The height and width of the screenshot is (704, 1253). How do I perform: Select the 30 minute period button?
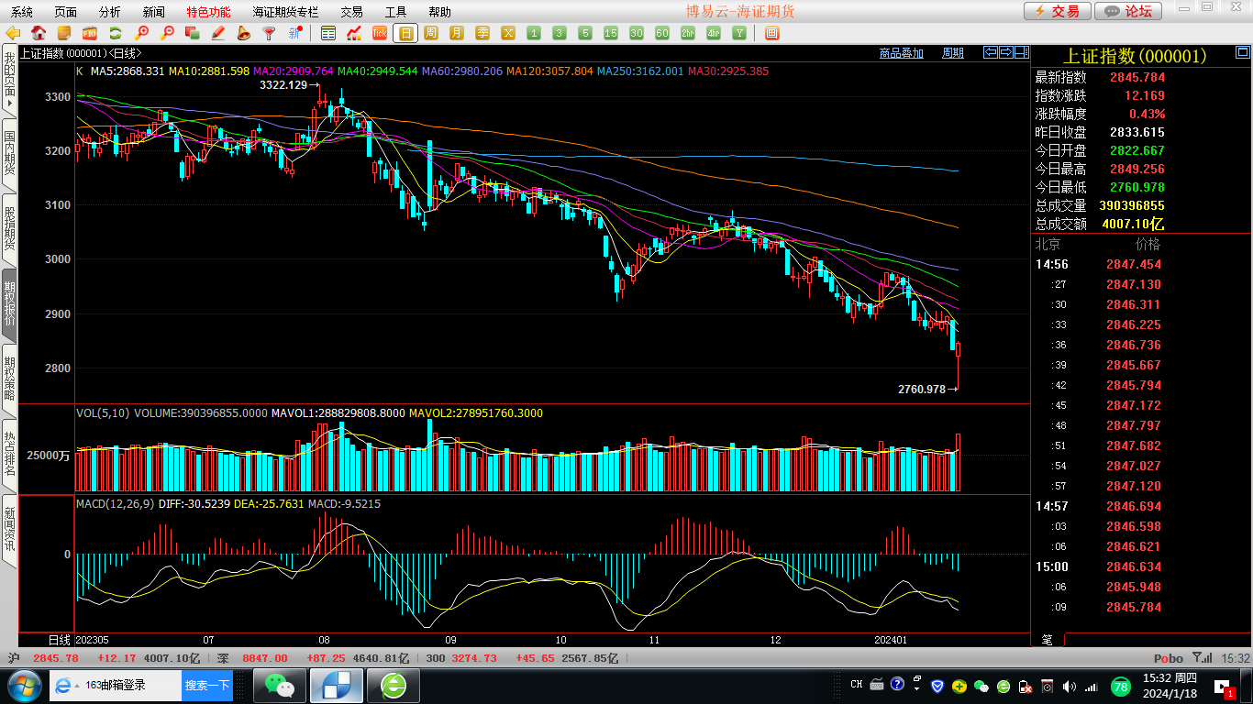pyautogui.click(x=637, y=33)
